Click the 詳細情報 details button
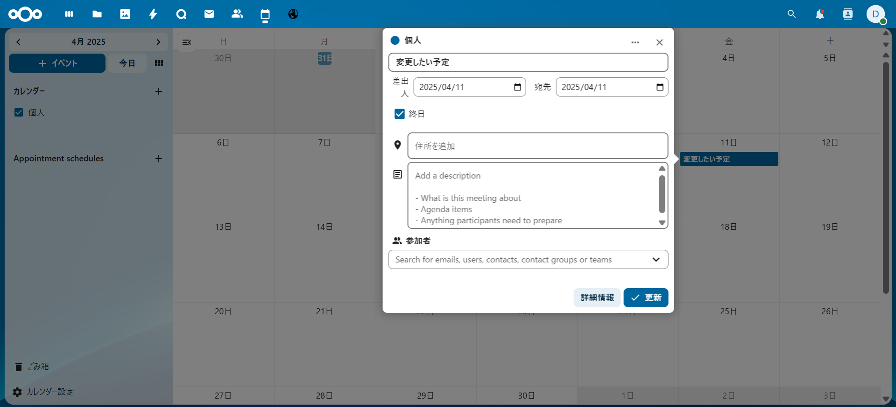 click(597, 297)
